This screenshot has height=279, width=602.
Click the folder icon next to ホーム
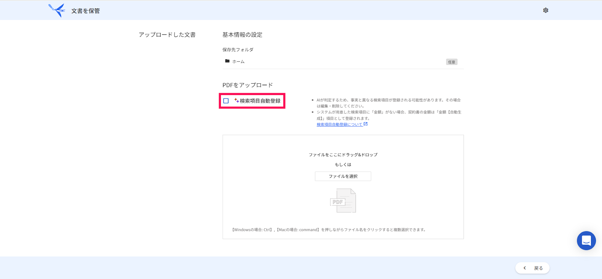(x=227, y=61)
